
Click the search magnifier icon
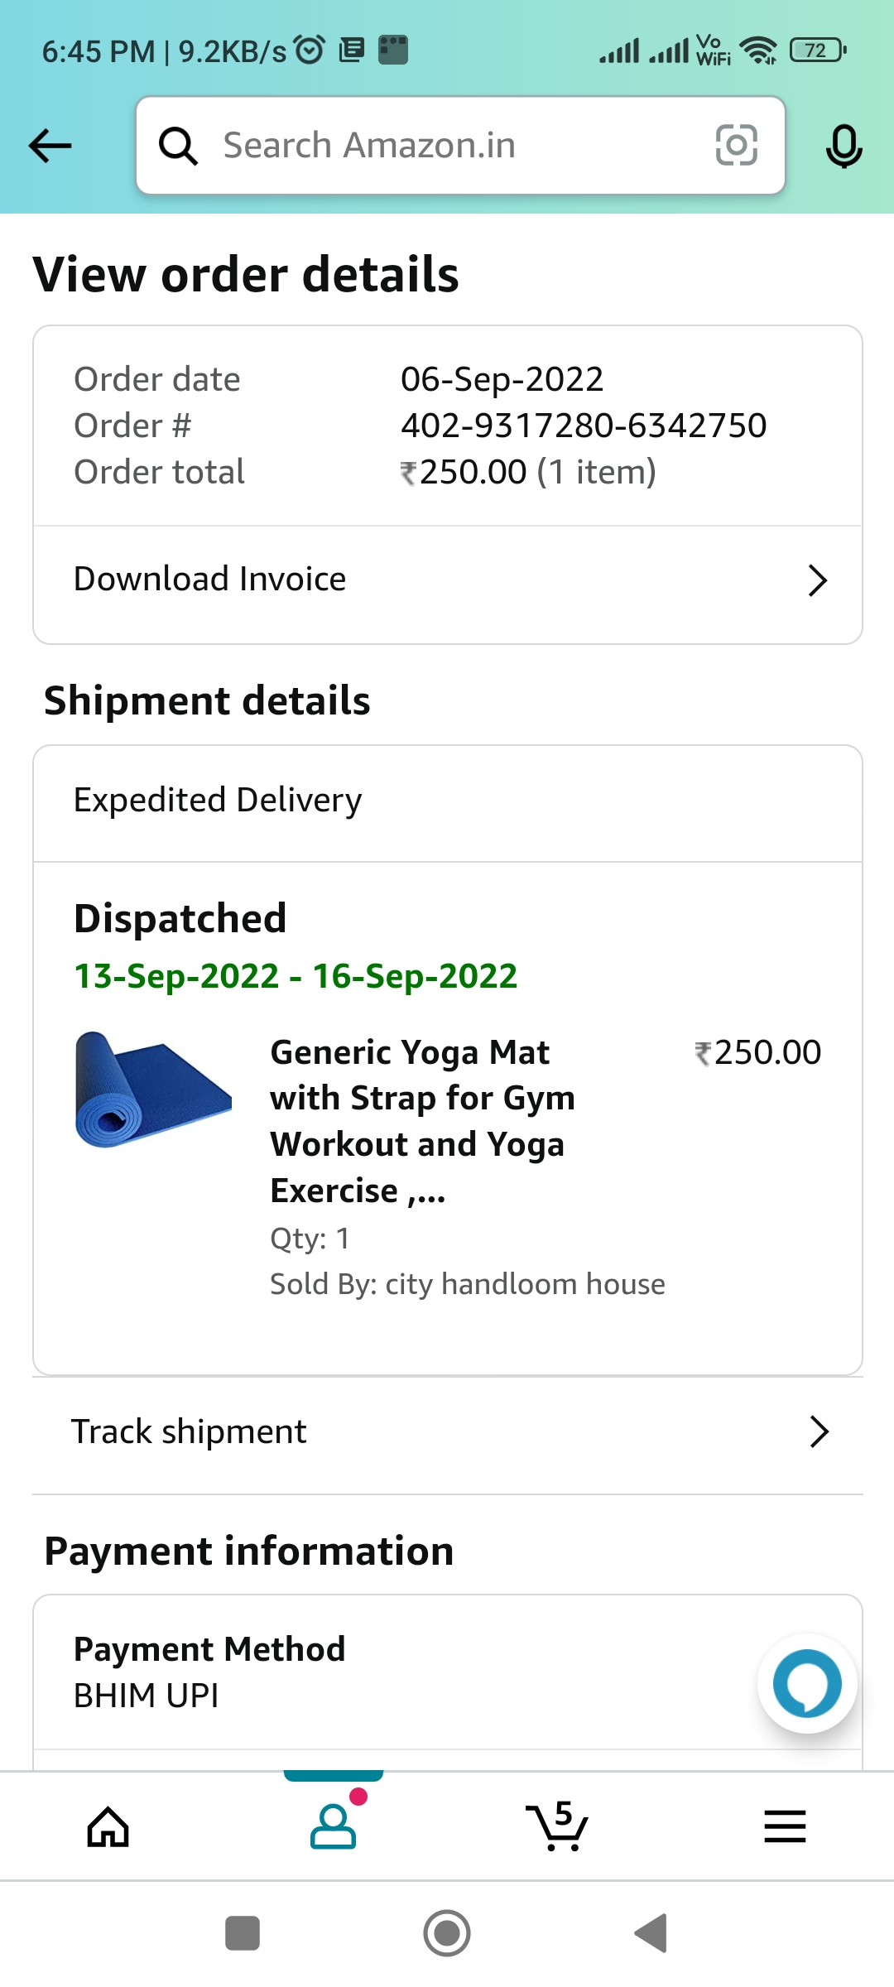tap(178, 147)
